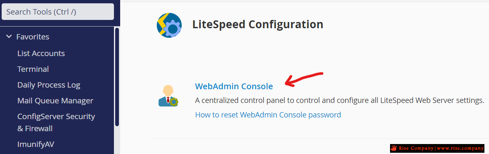
Task: Select the Favorites heading in the sidebar
Action: click(x=33, y=37)
